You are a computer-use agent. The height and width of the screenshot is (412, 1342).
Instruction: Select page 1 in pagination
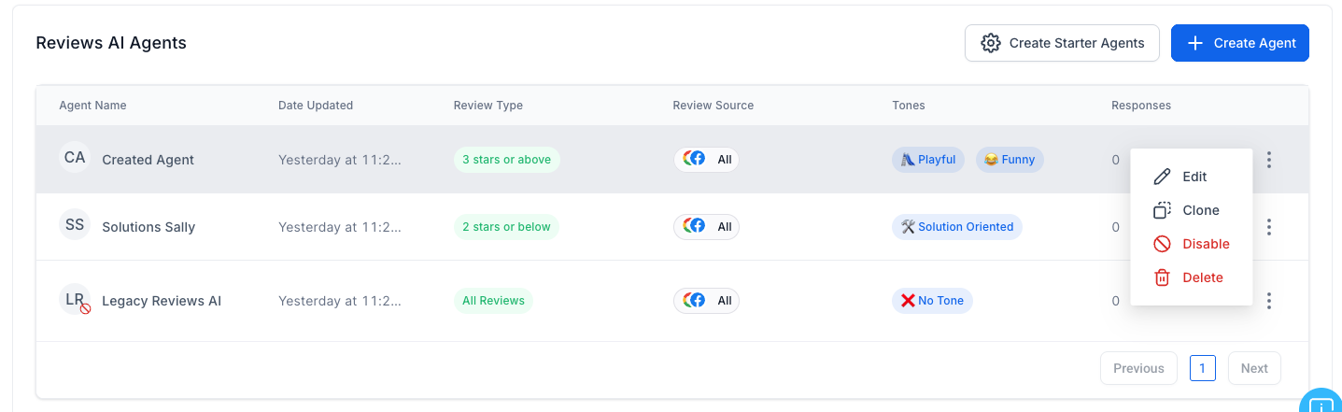[1202, 368]
